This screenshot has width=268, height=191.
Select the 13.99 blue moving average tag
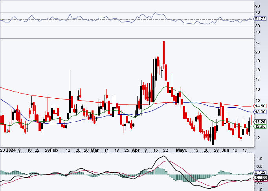pos(260,112)
